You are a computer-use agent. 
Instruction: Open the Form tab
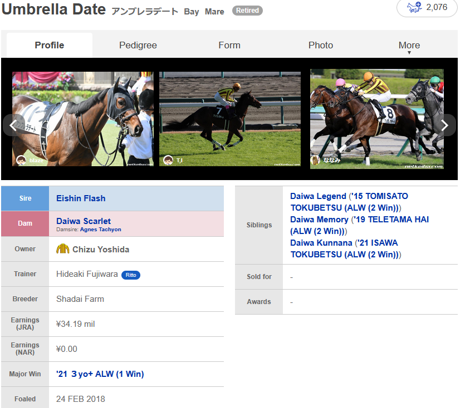[229, 45]
